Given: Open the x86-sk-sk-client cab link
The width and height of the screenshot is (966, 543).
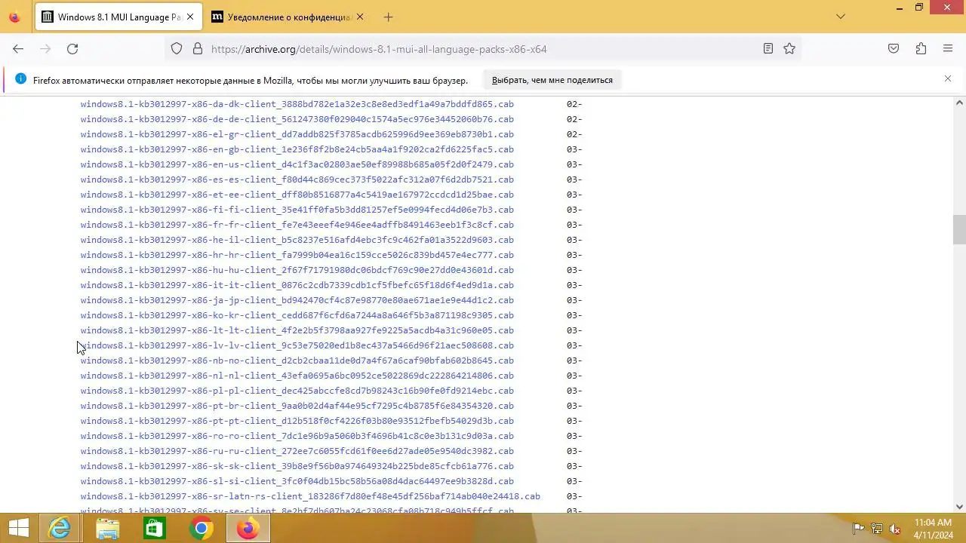Looking at the screenshot, I should [297, 466].
